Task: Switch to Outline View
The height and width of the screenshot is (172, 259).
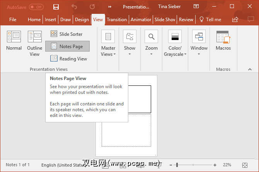Action: 35,43
